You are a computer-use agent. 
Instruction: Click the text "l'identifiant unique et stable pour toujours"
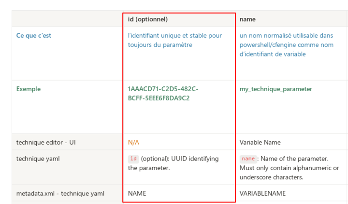pos(175,40)
